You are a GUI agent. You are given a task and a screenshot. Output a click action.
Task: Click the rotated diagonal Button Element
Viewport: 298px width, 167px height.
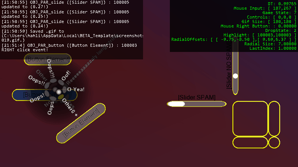pos(81,123)
